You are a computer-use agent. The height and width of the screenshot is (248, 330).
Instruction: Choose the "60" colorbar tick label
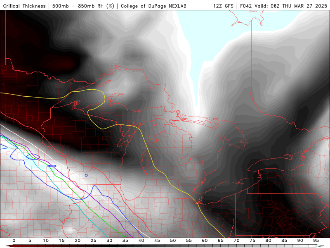pos(205,241)
